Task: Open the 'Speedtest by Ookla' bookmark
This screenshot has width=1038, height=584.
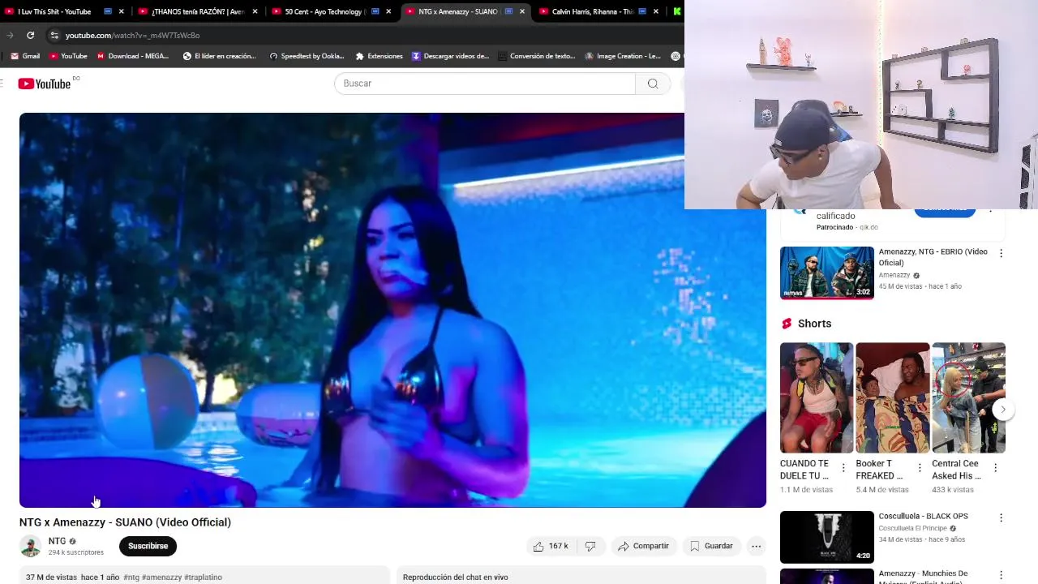Action: tap(307, 56)
